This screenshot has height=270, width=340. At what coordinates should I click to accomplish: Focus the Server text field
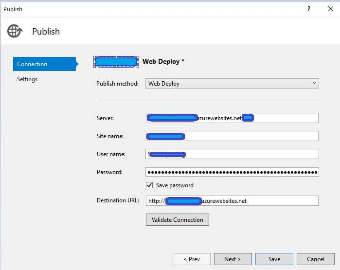coord(232,118)
